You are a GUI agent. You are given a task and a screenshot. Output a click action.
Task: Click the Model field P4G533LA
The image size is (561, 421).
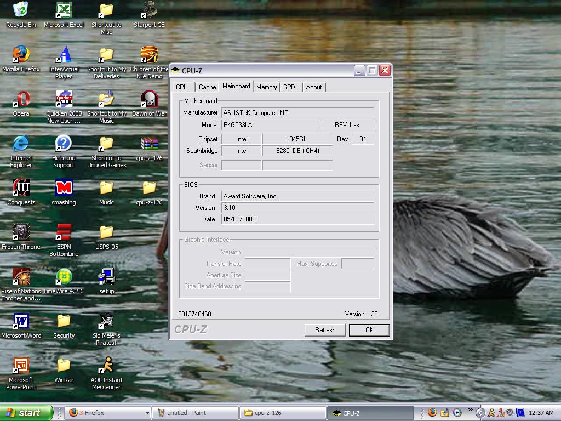[270, 125]
